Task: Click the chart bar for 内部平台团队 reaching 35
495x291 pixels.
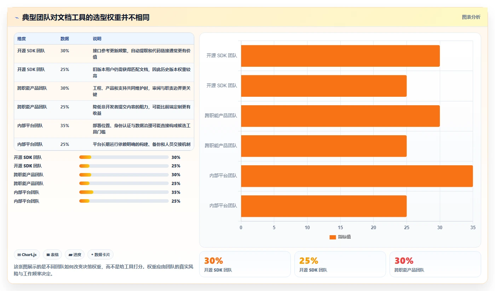Action: coord(357,176)
